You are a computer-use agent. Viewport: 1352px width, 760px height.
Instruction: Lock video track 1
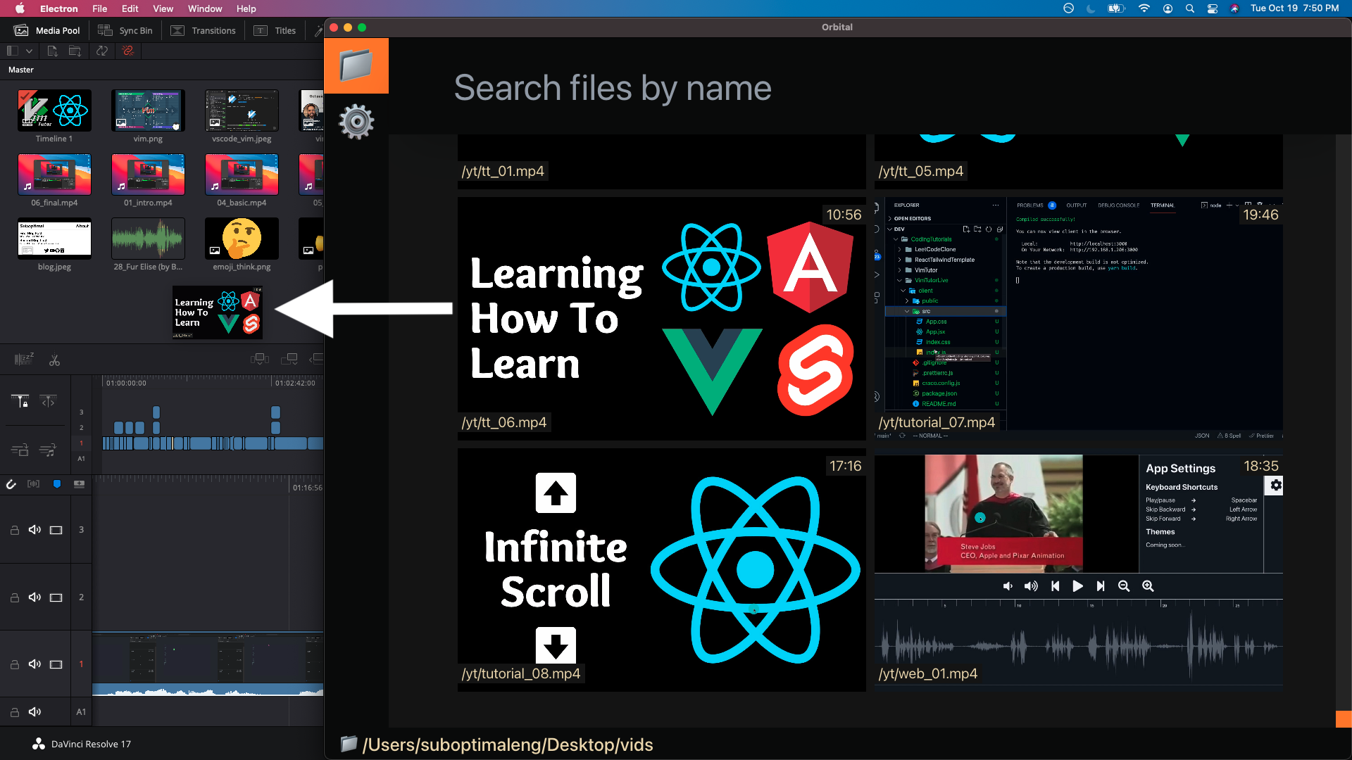pos(14,664)
